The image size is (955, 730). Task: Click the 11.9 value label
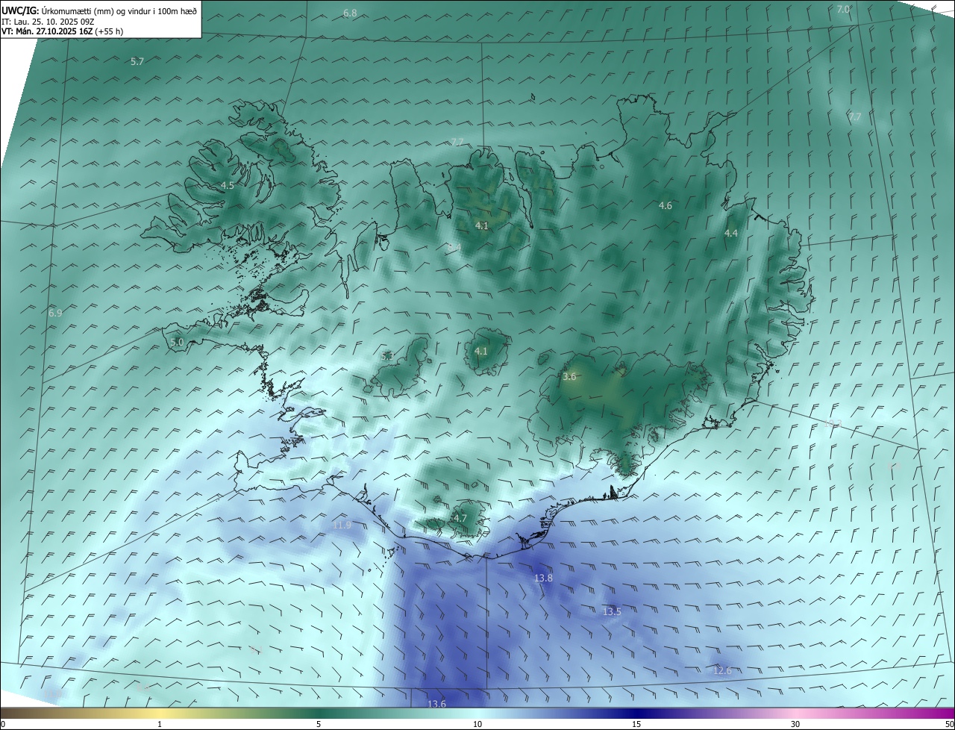click(342, 525)
